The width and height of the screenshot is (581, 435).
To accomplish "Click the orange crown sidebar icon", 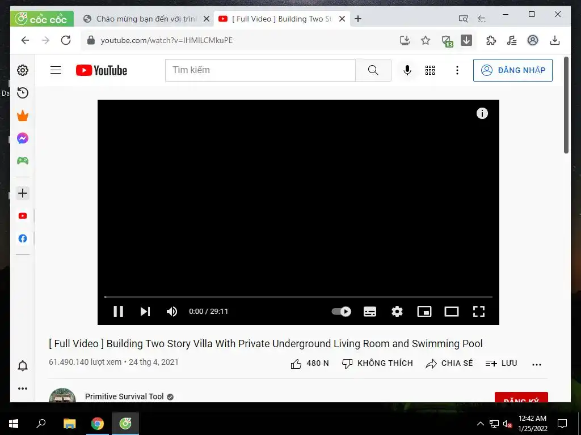I will click(23, 116).
